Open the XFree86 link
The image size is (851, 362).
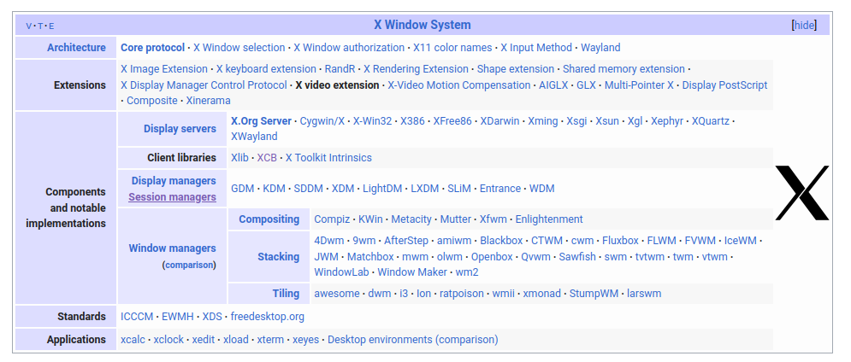452,121
